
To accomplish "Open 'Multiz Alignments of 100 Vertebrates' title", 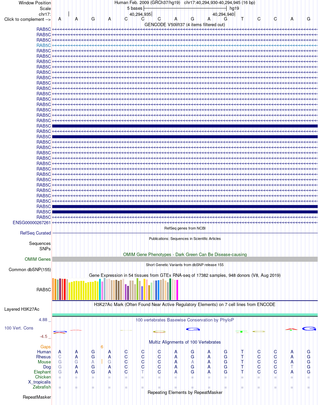I will 185,342.
